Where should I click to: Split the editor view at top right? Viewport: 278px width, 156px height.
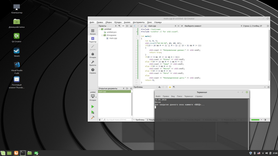[x=268, y=26]
